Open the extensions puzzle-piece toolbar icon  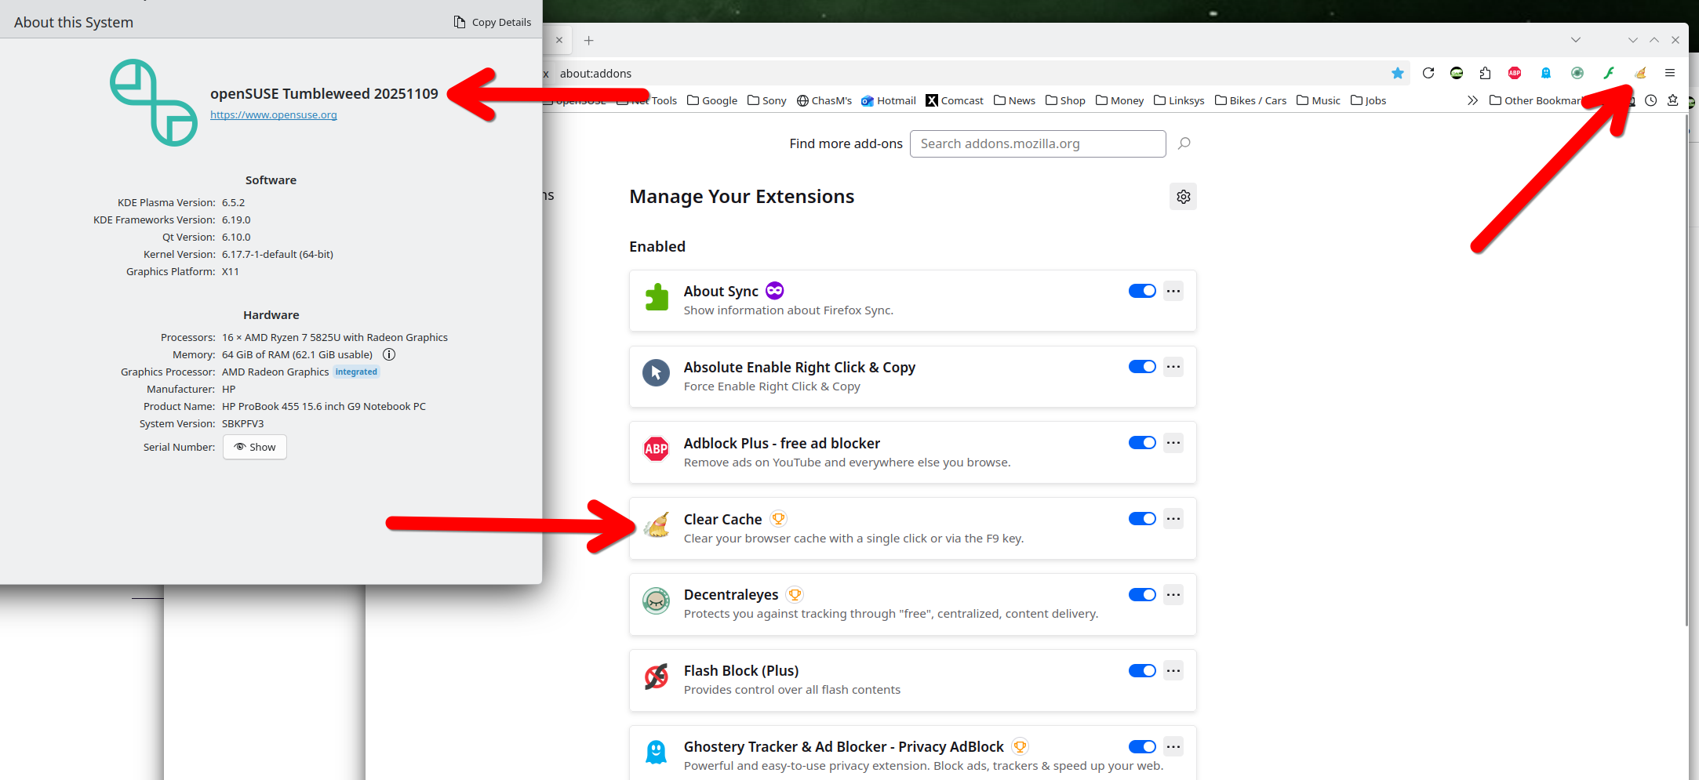(1485, 73)
